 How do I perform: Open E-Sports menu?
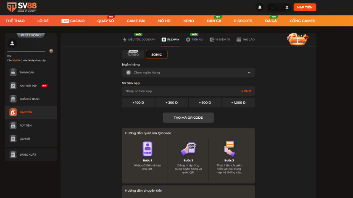[x=243, y=21]
